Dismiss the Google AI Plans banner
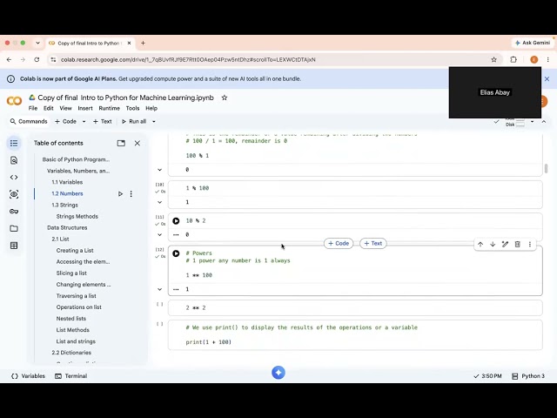 pyautogui.click(x=547, y=79)
